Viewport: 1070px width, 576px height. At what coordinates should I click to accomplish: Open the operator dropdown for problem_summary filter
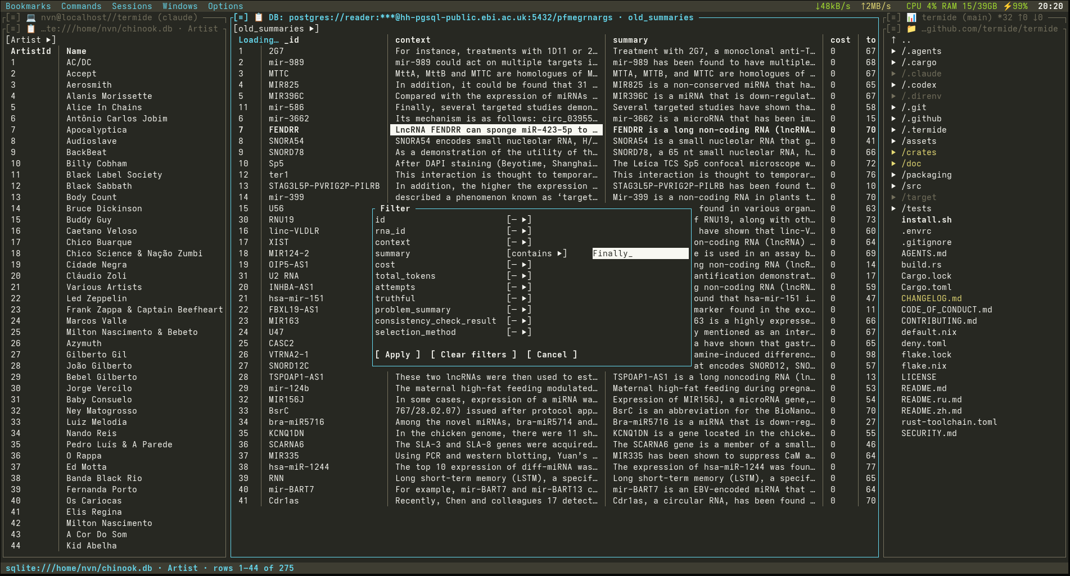[x=519, y=310]
